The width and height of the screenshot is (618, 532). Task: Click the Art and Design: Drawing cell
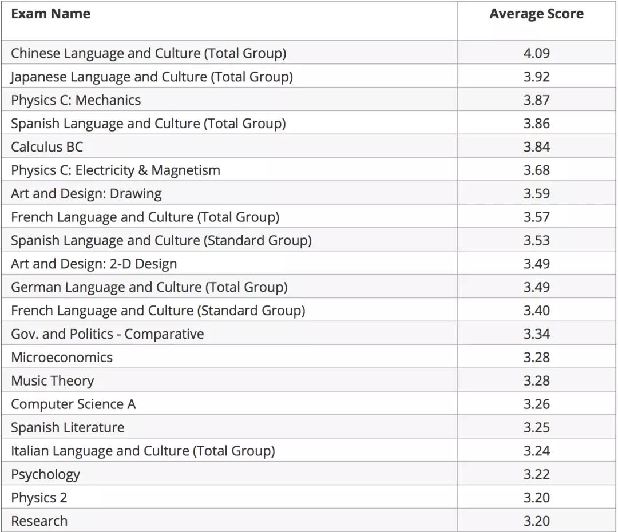86,194
